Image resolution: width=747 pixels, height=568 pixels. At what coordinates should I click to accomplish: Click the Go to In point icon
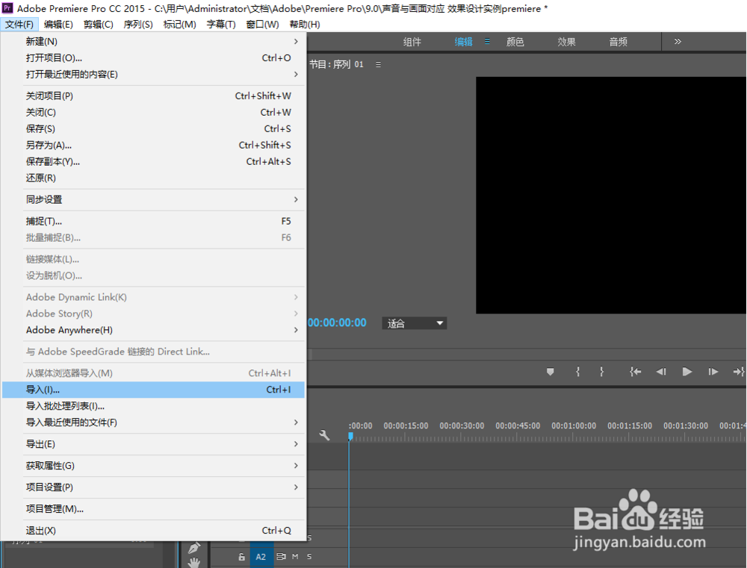click(x=635, y=372)
